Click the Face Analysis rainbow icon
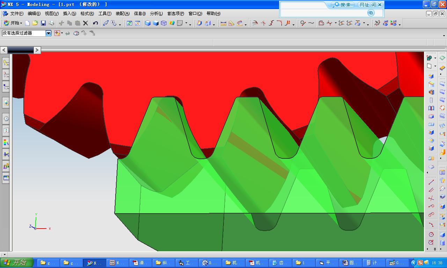This screenshot has width=447, height=268. click(172, 23)
